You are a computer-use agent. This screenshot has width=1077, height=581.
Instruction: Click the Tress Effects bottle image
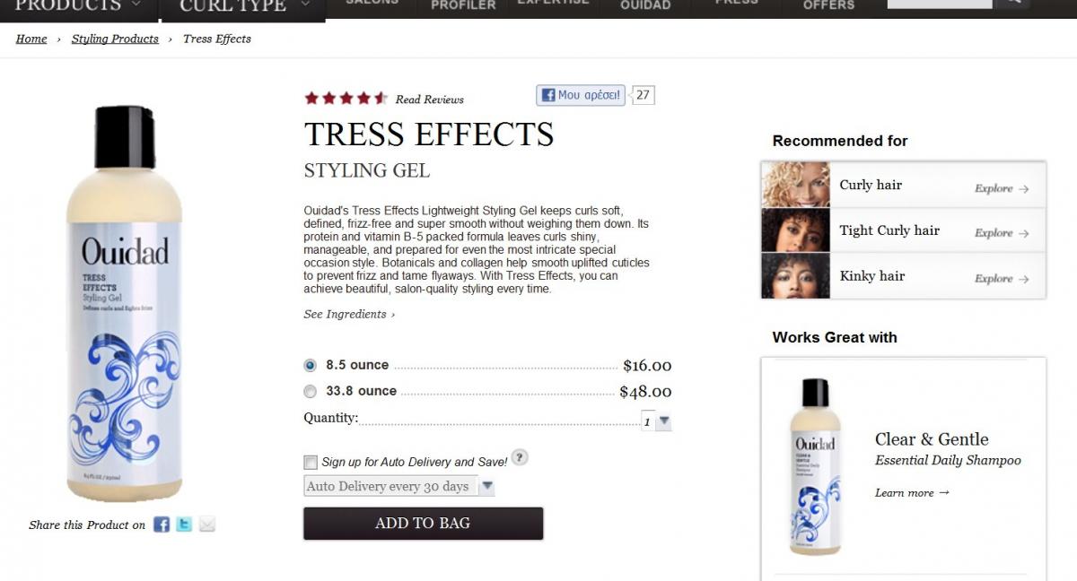tap(124, 303)
